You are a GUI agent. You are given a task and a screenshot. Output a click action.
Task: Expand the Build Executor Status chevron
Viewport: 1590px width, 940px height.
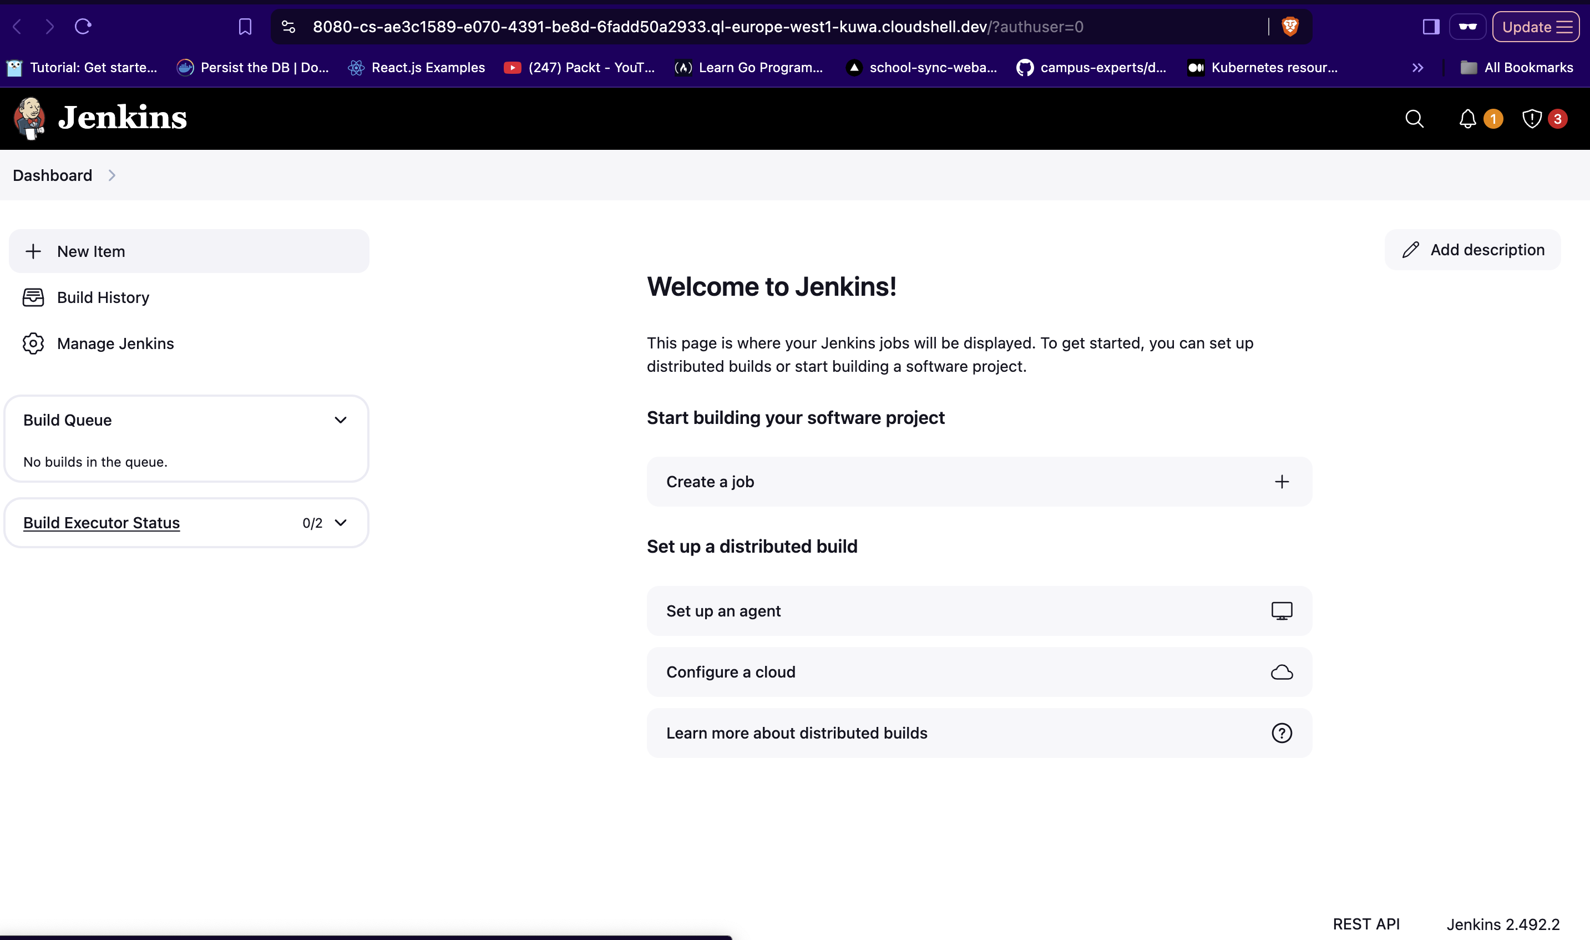coord(340,523)
